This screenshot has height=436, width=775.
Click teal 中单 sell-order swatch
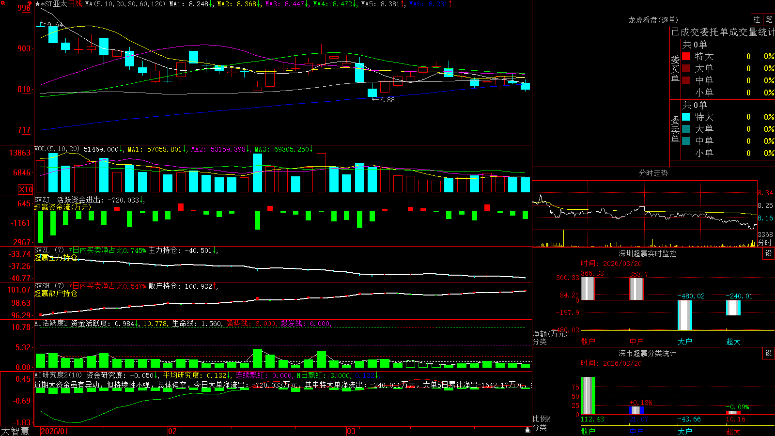coord(686,141)
